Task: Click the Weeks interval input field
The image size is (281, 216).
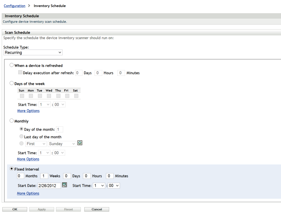Action: coord(44,176)
